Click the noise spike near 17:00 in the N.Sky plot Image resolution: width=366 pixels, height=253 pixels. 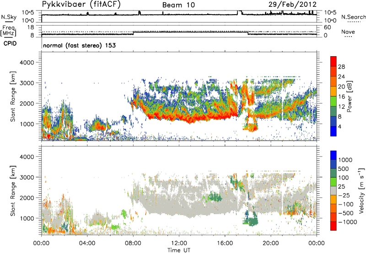click(239, 12)
